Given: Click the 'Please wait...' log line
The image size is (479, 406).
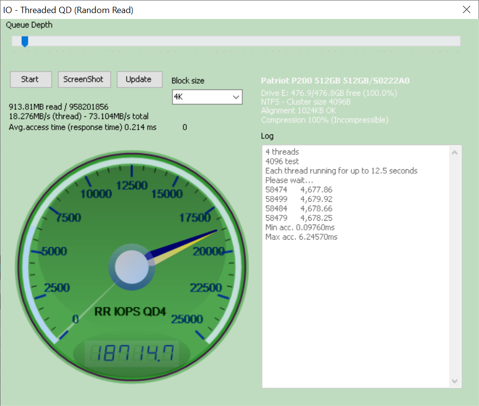Looking at the screenshot, I should coord(289,180).
